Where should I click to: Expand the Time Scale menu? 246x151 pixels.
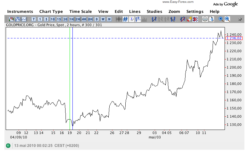pos(80,12)
